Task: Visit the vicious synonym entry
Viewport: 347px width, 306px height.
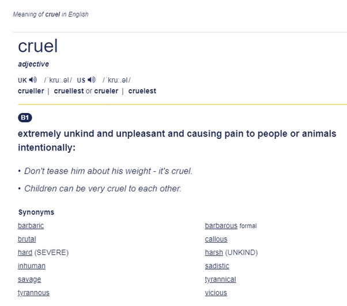Action: pyautogui.click(x=216, y=293)
